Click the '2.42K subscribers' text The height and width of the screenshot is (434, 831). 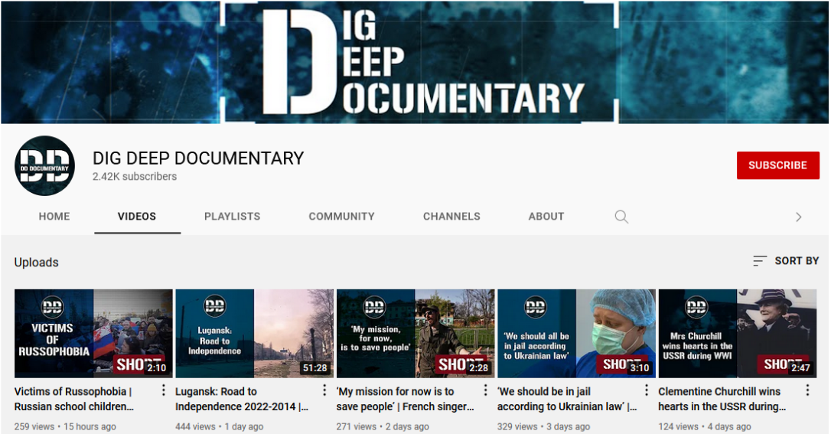[135, 177]
